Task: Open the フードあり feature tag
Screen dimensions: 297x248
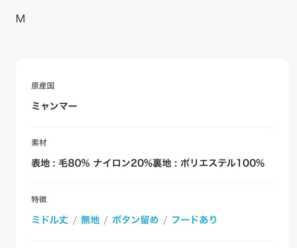Action: (194, 220)
